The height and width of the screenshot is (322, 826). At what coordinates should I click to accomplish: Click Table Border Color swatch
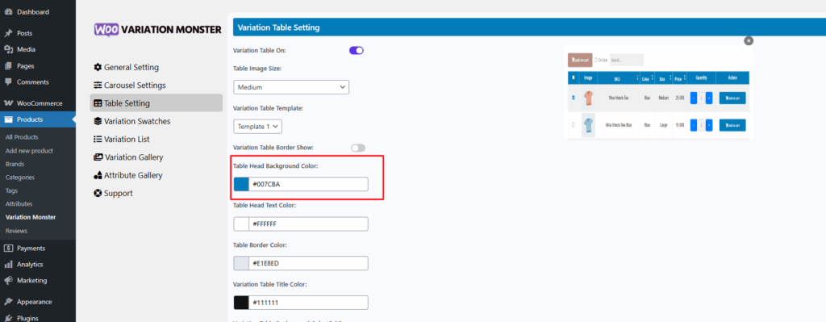[241, 263]
